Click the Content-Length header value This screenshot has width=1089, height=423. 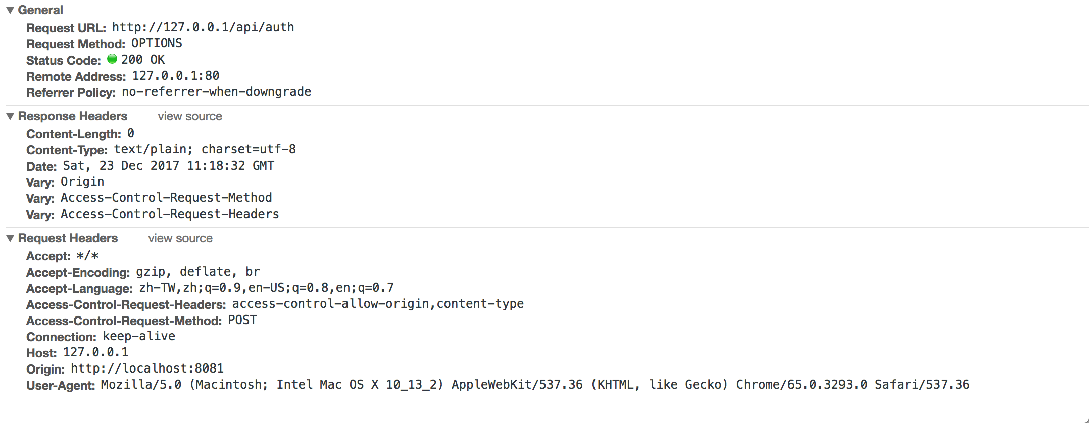pos(131,133)
